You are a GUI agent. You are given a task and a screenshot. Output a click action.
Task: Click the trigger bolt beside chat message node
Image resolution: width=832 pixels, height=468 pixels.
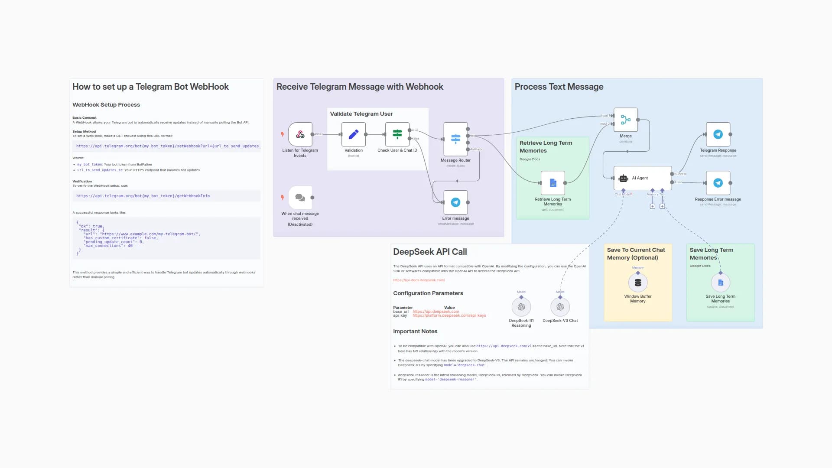pyautogui.click(x=283, y=198)
